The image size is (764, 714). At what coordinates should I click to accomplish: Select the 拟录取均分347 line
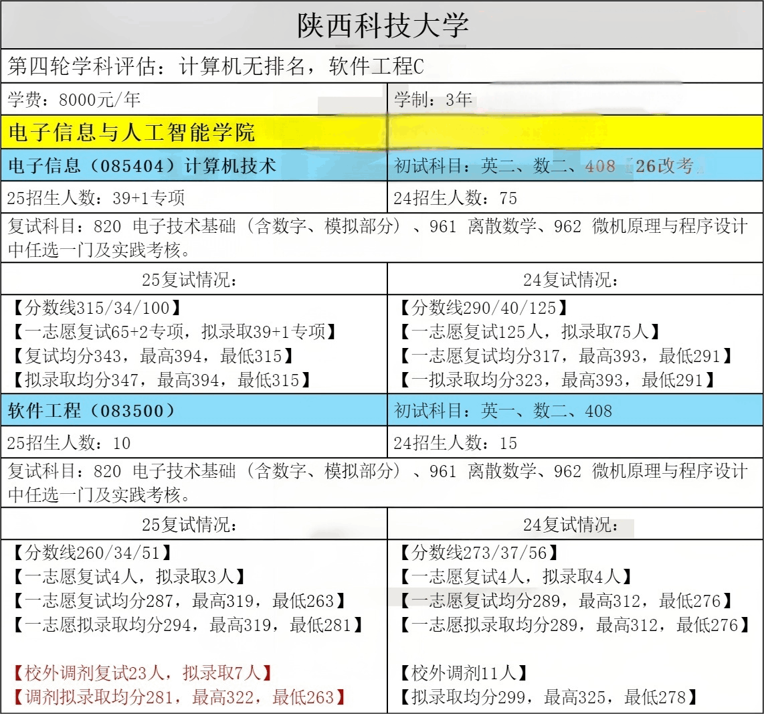pyautogui.click(x=162, y=380)
